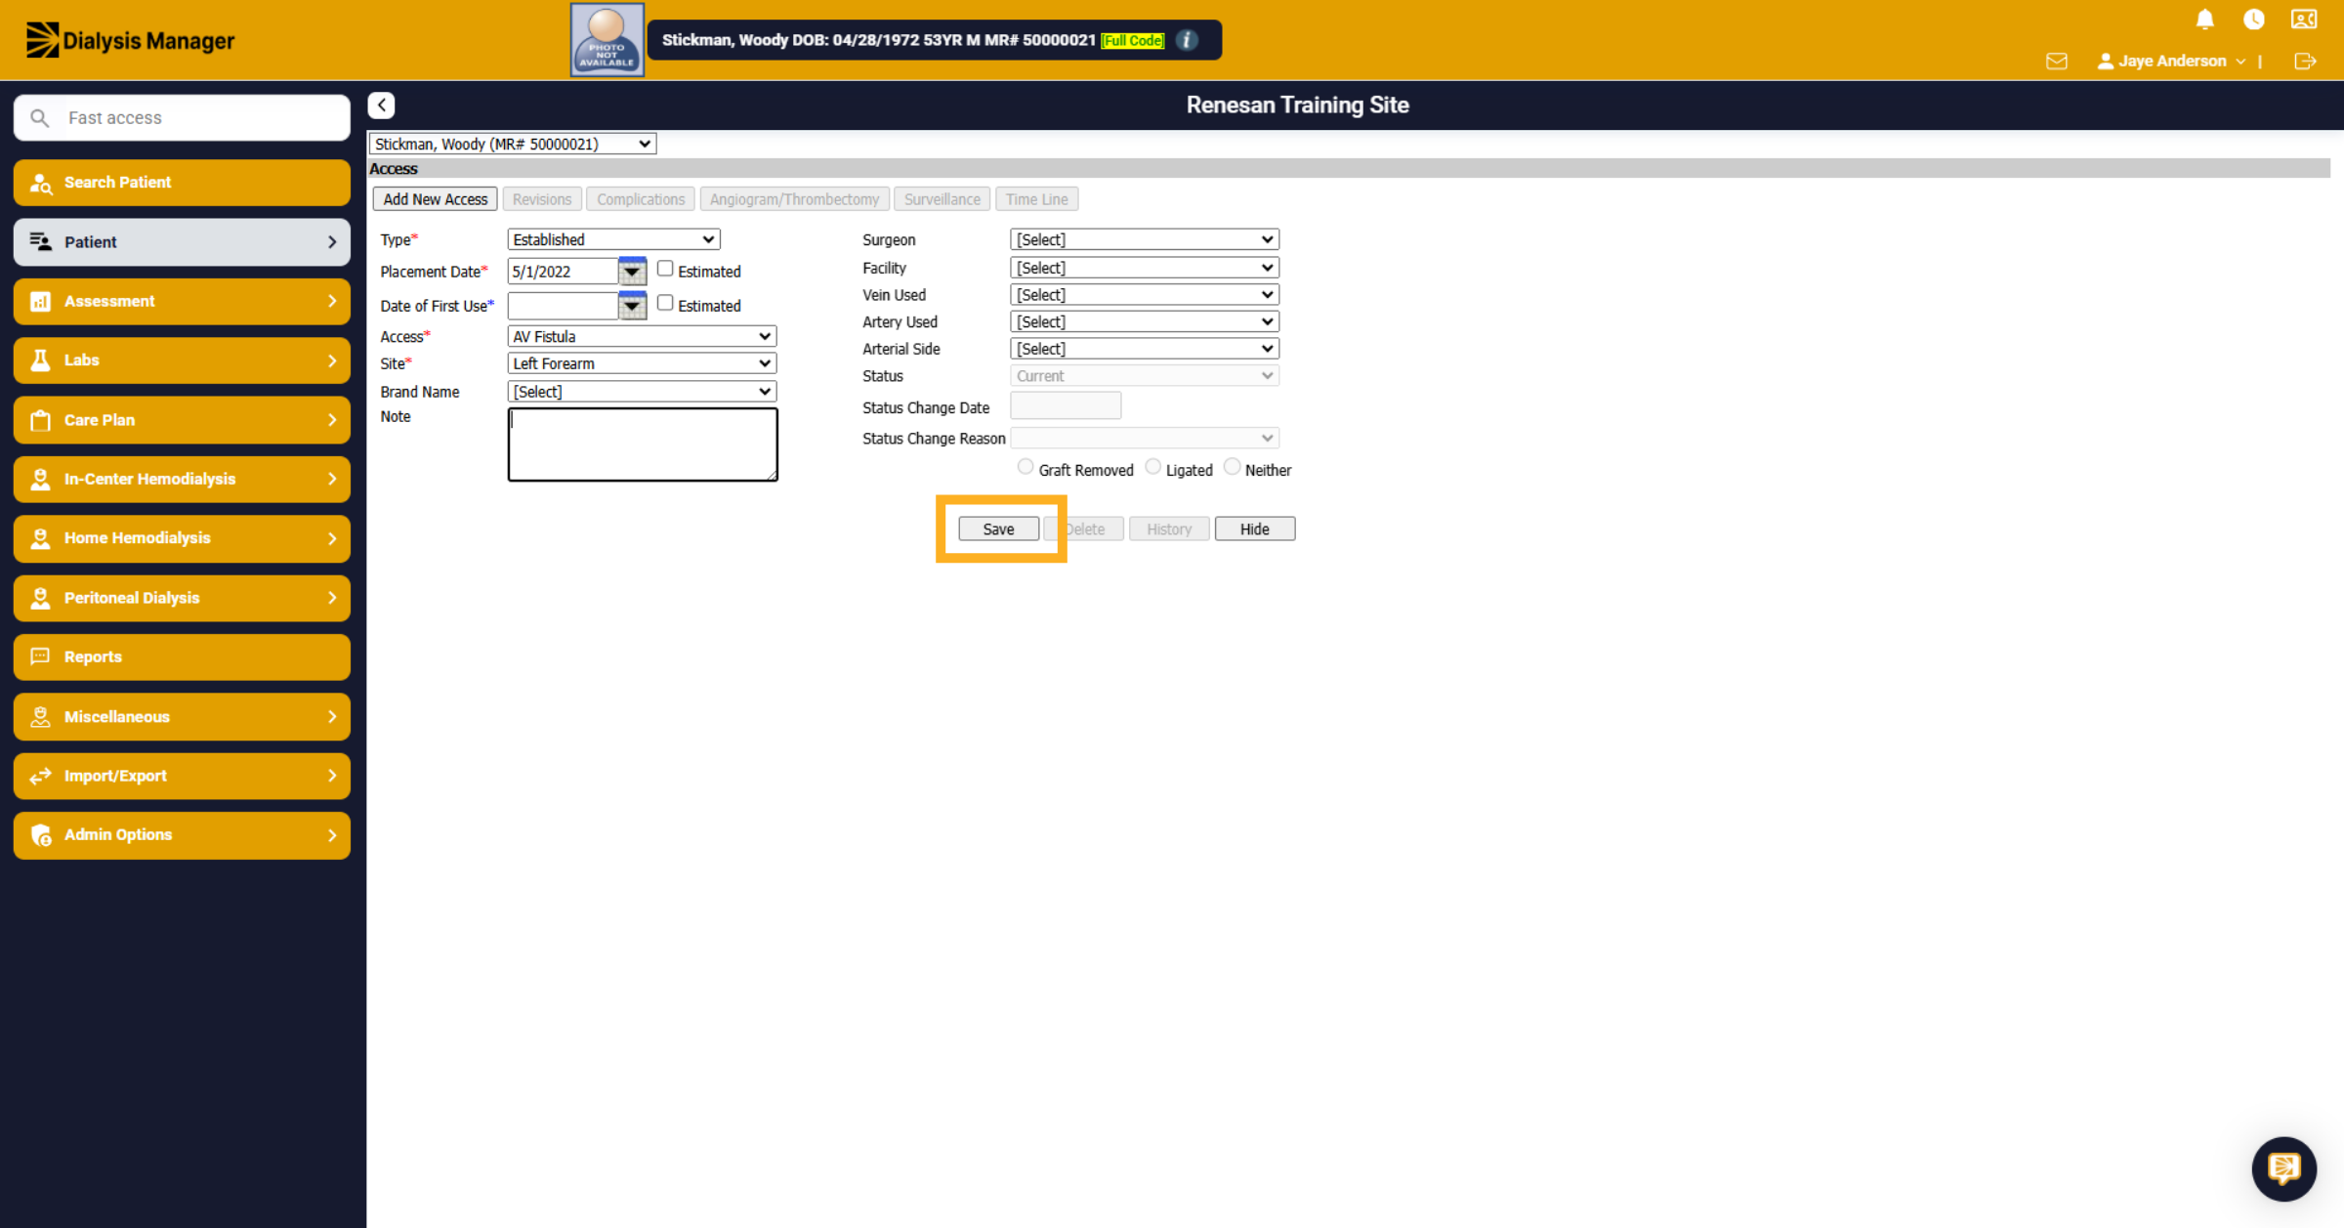Open Reports in sidebar
The image size is (2344, 1228).
[182, 656]
